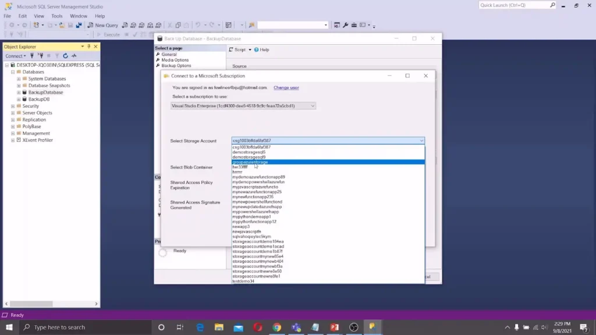Select groupazurestorage storage account
This screenshot has width=596, height=335.
pyautogui.click(x=328, y=162)
